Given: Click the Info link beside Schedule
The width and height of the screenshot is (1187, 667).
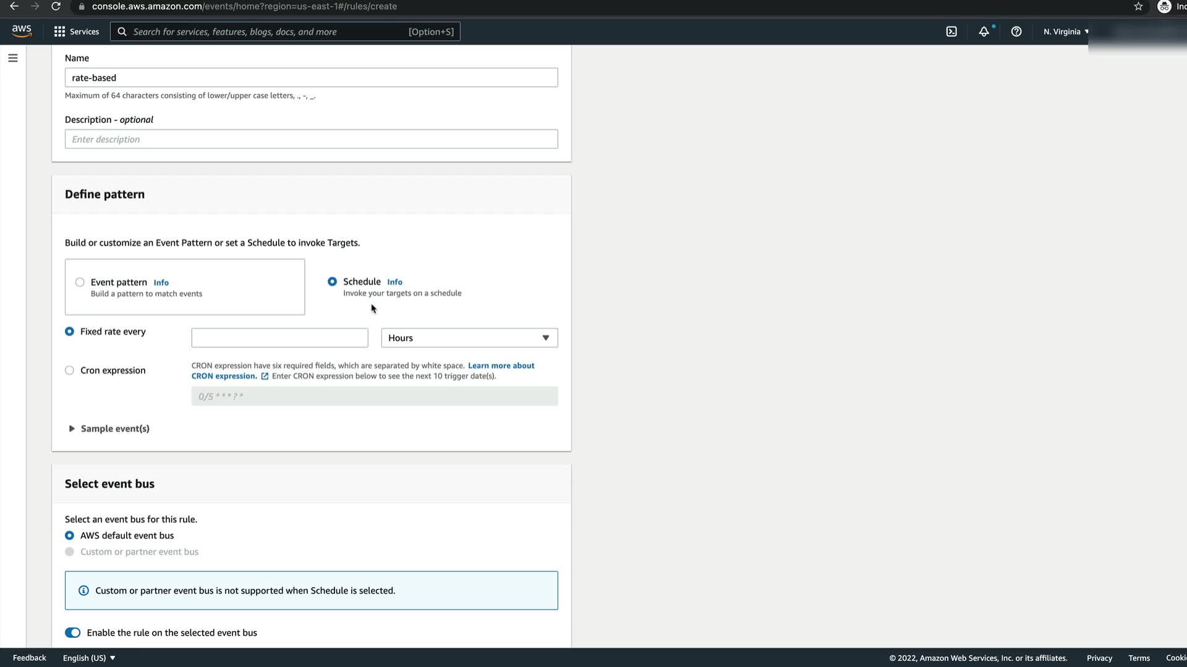Looking at the screenshot, I should [x=394, y=282].
